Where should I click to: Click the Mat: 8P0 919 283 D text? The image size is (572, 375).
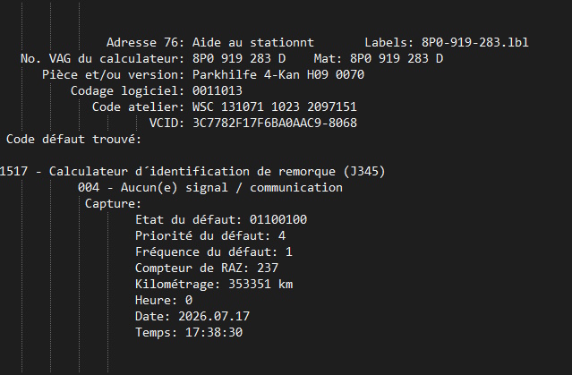(x=379, y=59)
